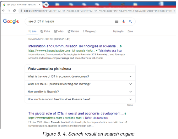
Task: Switch to the Video results tab
Action: 59,31
